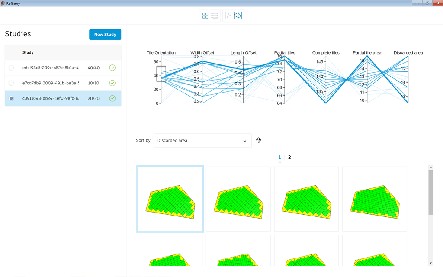Image resolution: width=443 pixels, height=277 pixels.
Task: Switch to list view of results
Action: click(215, 16)
